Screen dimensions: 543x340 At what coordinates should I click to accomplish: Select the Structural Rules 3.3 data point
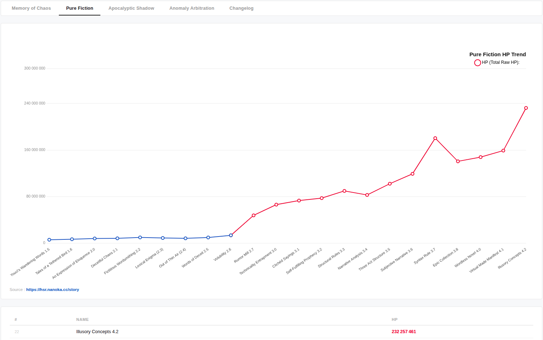(x=344, y=191)
